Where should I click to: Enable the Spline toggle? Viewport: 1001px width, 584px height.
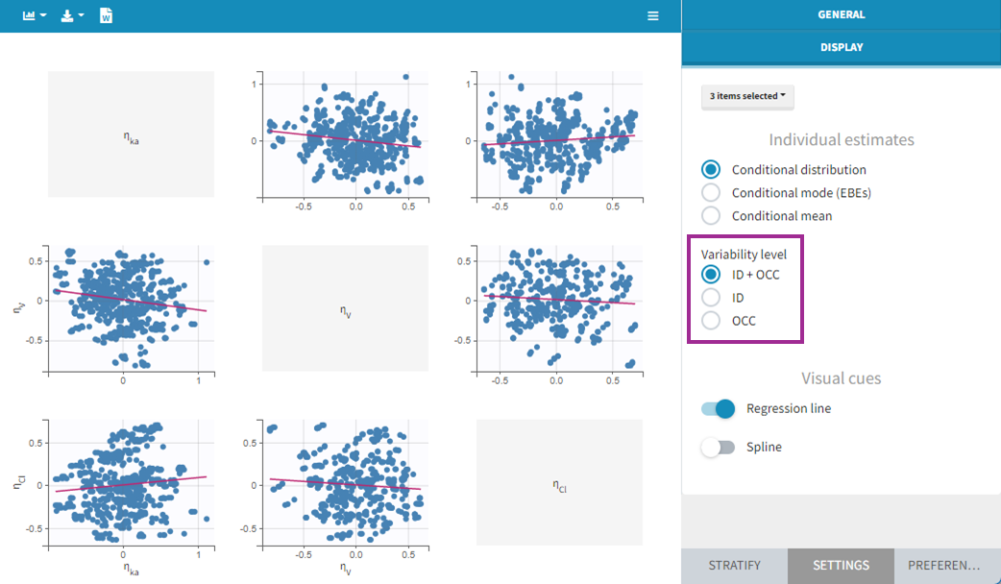click(x=719, y=448)
